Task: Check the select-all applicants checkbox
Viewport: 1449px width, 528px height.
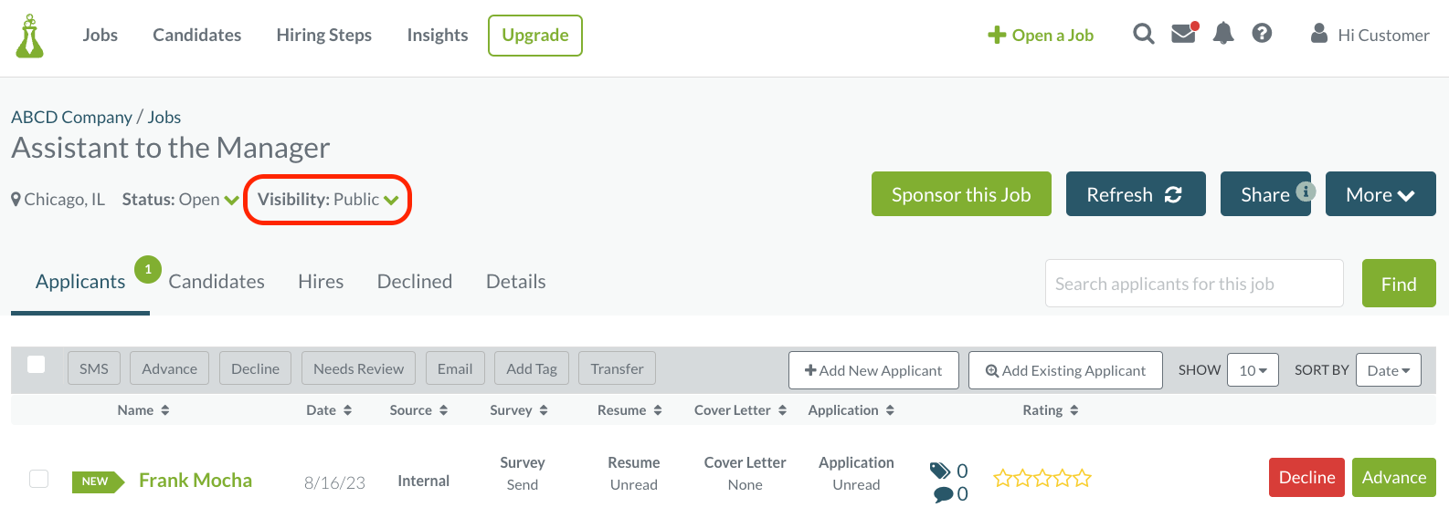Action: 37,364
